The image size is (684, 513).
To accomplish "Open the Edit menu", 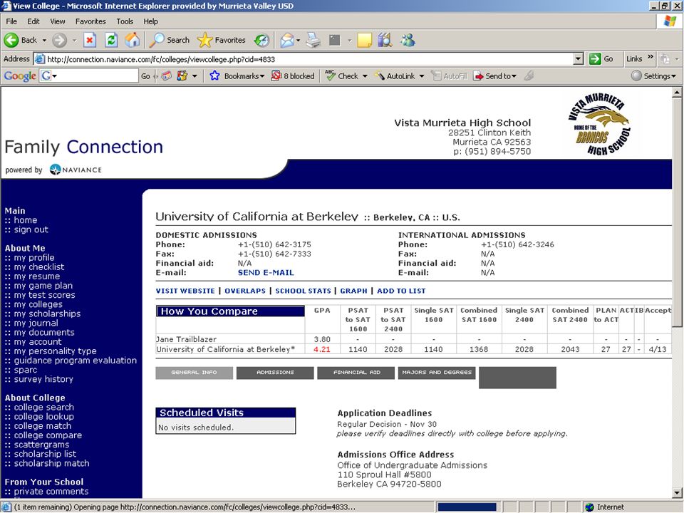I will (33, 21).
